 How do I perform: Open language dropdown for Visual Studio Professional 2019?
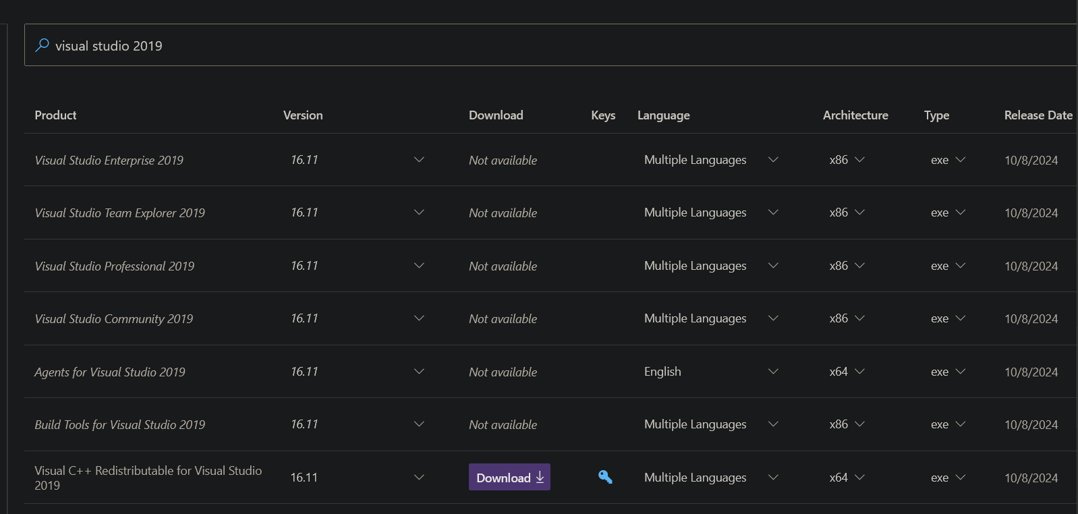(x=712, y=266)
